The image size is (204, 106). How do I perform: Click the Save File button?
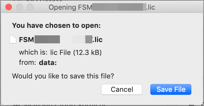click(171, 89)
